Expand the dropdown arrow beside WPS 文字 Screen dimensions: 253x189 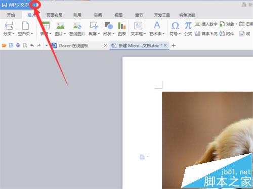click(x=34, y=5)
